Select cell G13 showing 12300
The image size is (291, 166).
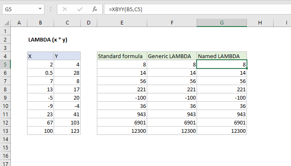click(222, 131)
